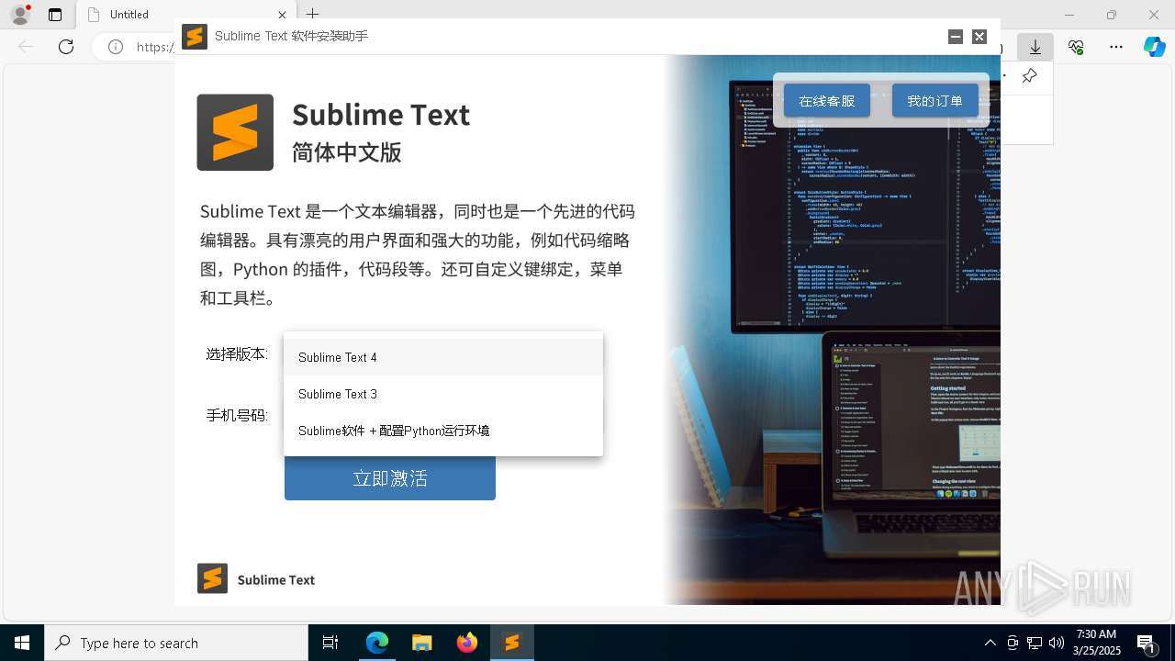1175x661 pixels.
Task: View site information icon in address bar
Action: click(116, 47)
